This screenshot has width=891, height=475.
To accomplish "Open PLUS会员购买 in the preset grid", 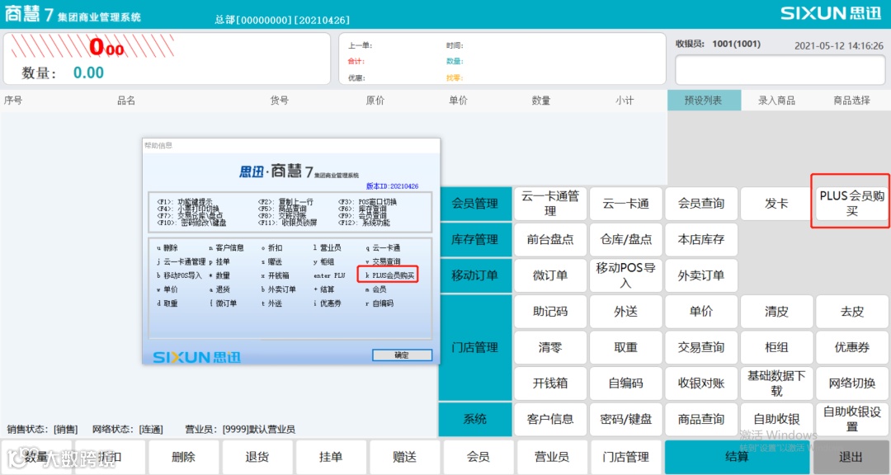I will click(x=851, y=204).
